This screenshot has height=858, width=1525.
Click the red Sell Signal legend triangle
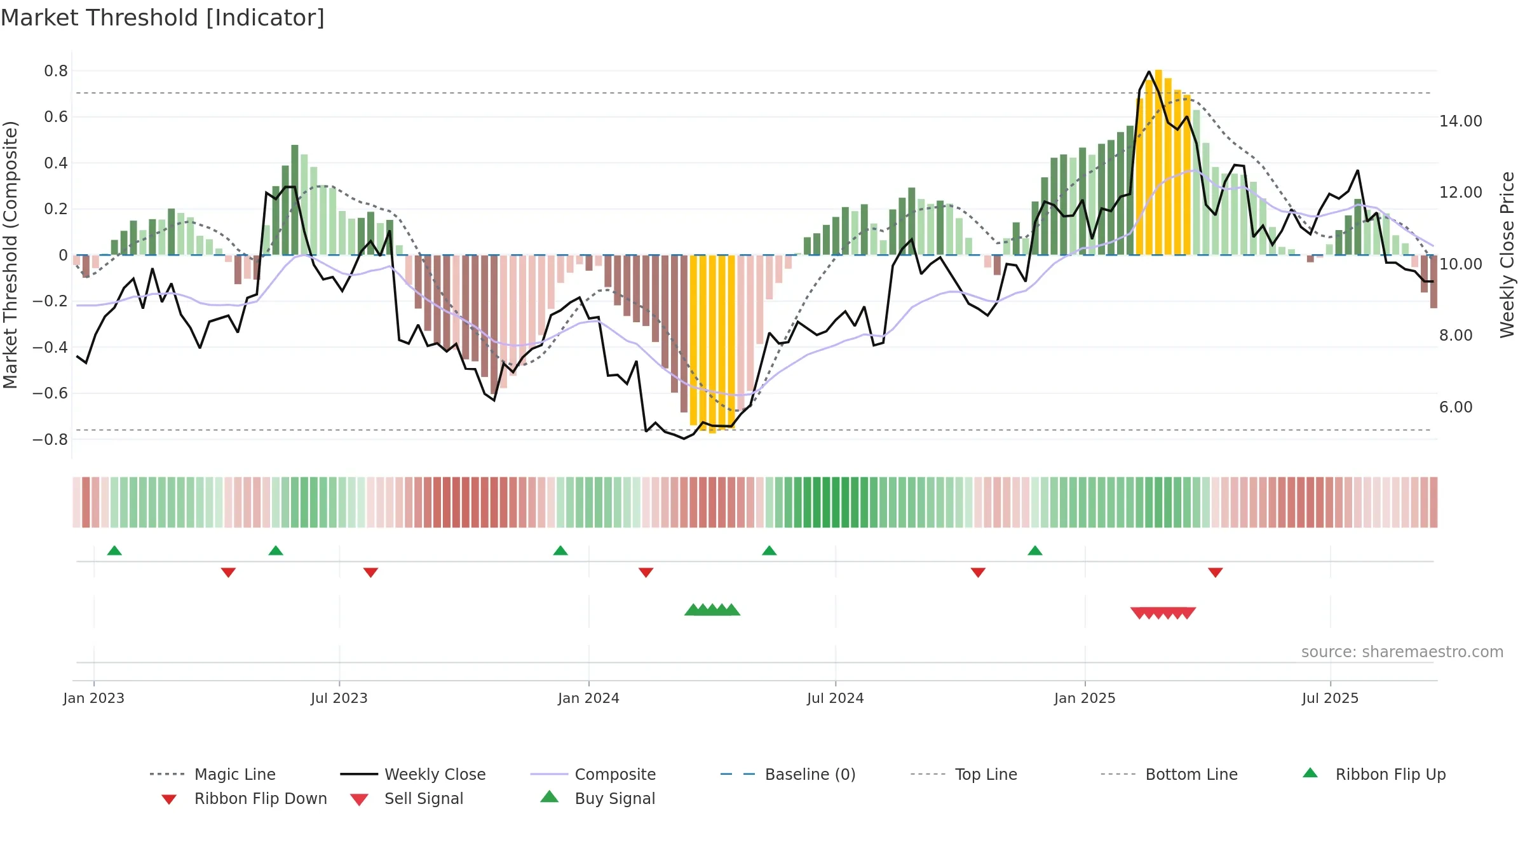pos(359,800)
